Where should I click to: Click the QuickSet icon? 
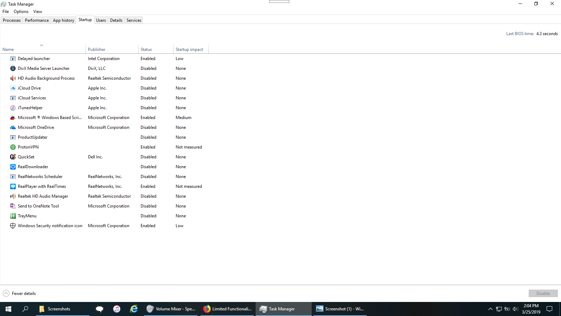[13, 157]
